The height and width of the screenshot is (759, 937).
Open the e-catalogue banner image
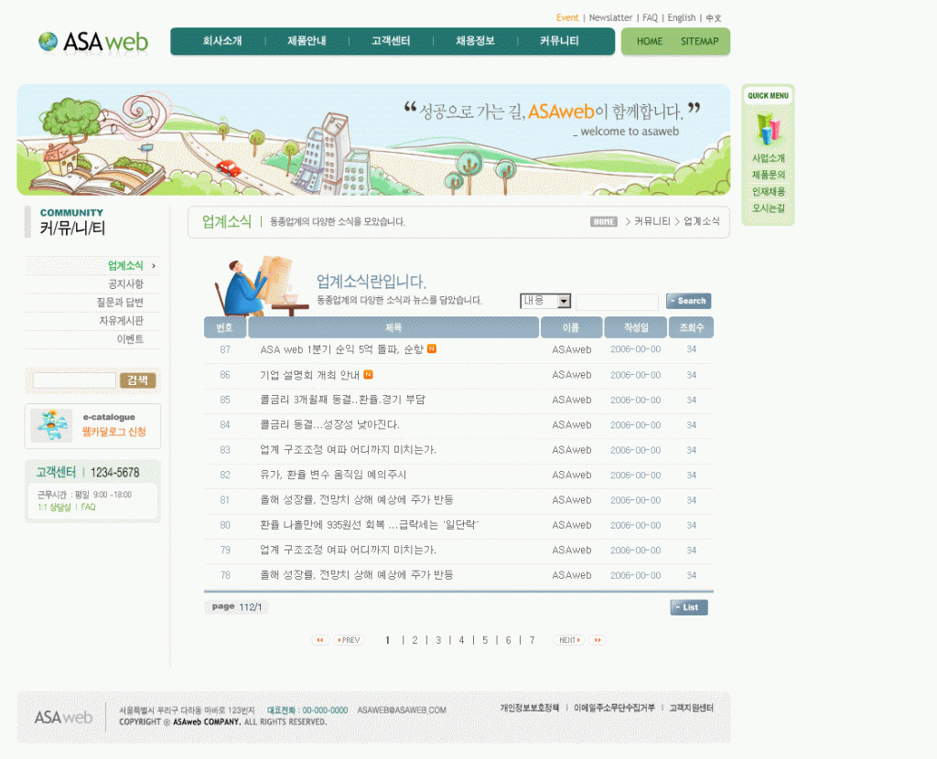pos(52,425)
